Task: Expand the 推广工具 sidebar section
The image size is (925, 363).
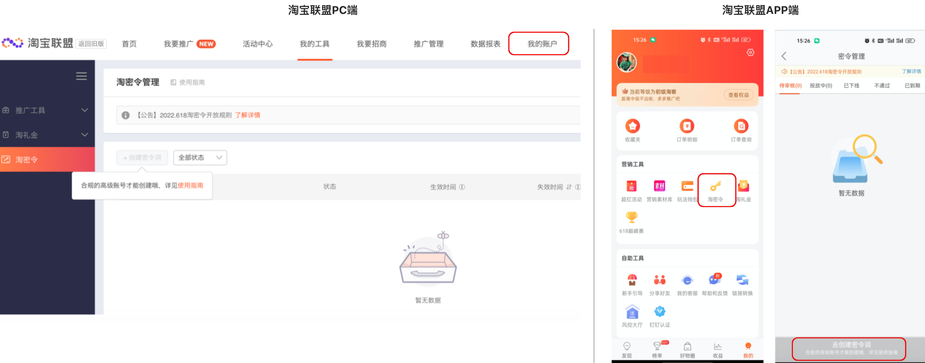Action: click(47, 110)
